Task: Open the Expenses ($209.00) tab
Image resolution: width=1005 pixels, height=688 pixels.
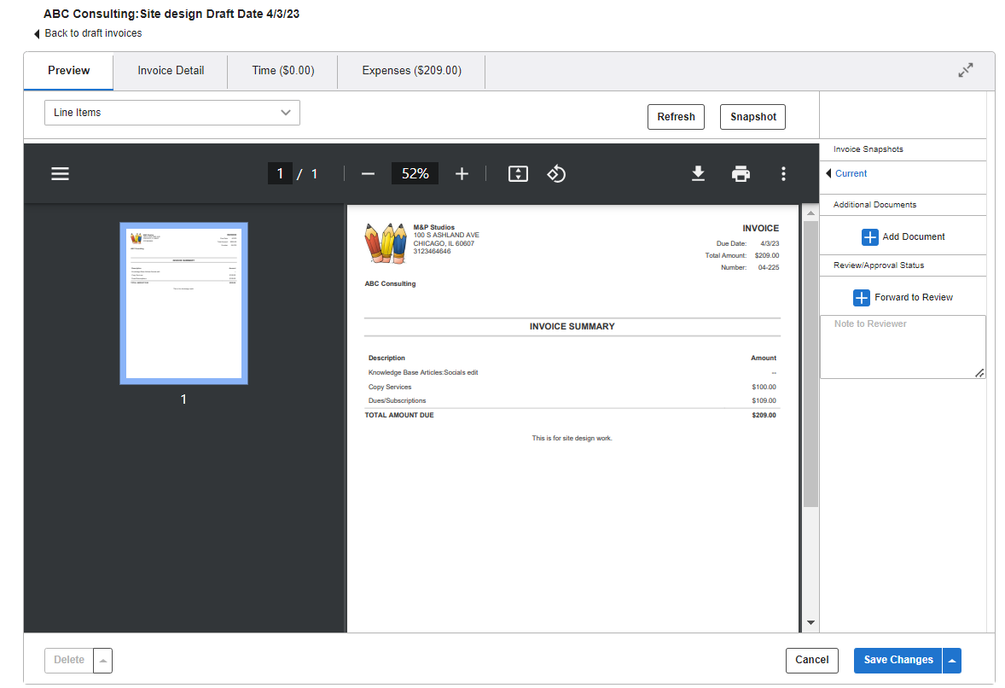Action: tap(411, 71)
